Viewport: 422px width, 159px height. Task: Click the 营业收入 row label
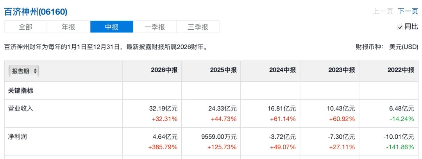[21, 109]
